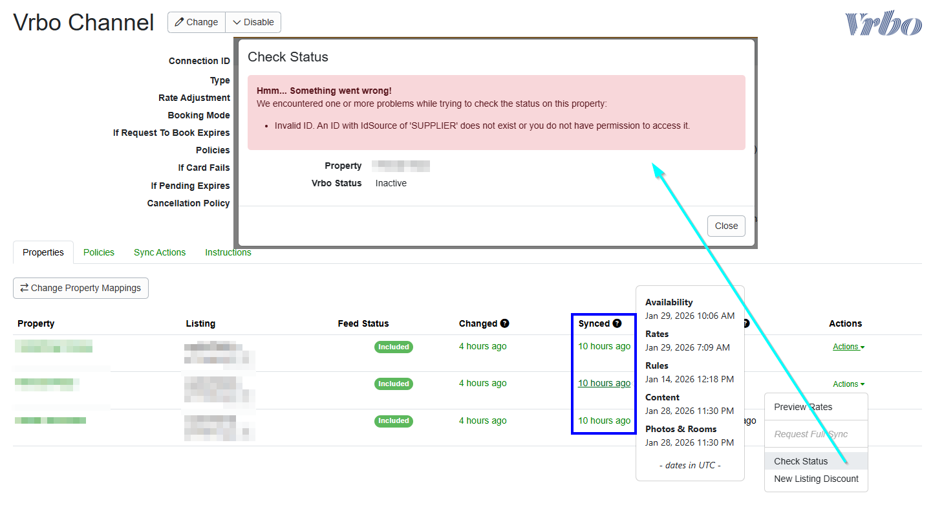Click third row's 4 hours ago Changed link
933x522 pixels.
[482, 420]
